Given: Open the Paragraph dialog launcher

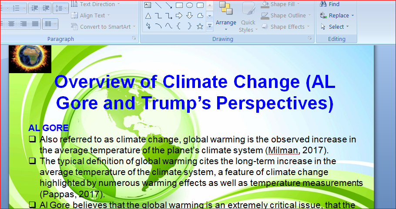Looking at the screenshot, I should tap(134, 38).
